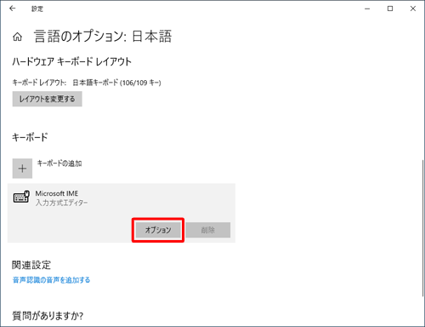Click the 質問がありますか? heading

click(x=48, y=316)
